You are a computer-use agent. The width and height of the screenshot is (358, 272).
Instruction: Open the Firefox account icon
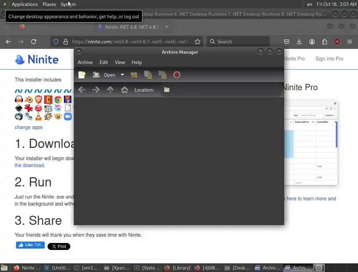[x=312, y=42]
